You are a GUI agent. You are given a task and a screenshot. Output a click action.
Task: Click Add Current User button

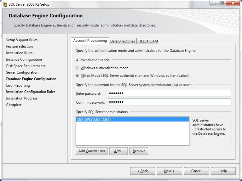coord(92,151)
